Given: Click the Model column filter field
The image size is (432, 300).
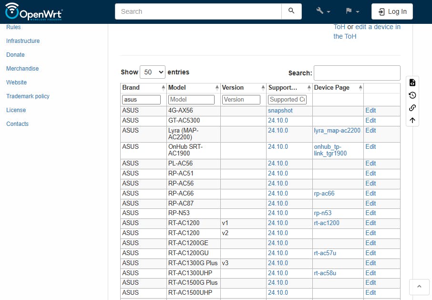Looking at the screenshot, I should [191, 100].
